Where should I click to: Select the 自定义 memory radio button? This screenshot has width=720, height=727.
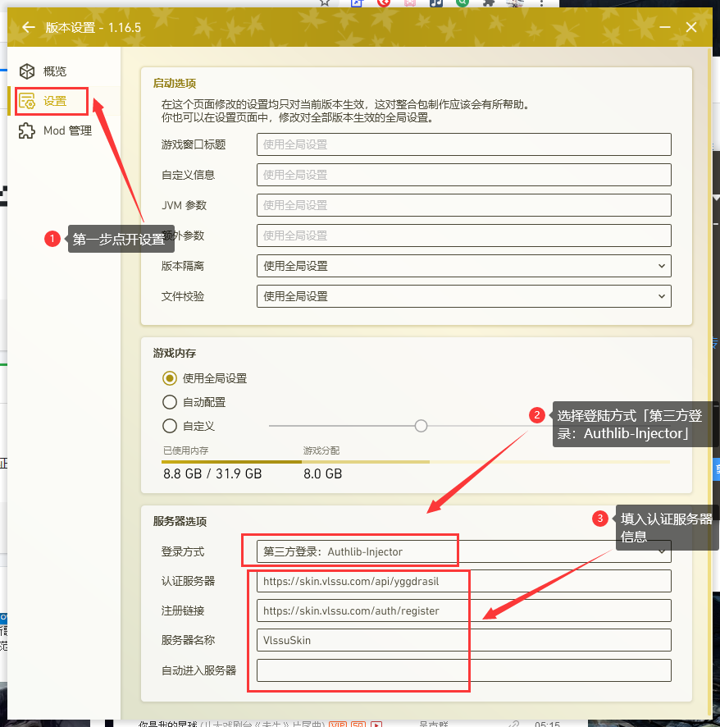click(x=170, y=426)
